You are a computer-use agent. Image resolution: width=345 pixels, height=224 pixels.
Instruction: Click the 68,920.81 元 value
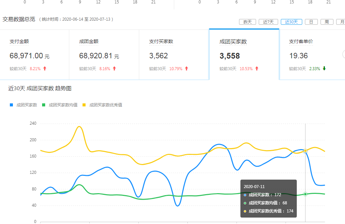click(99, 56)
